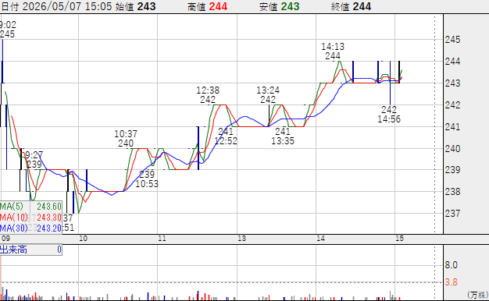Click the 9:27 annotation at 239
The image size is (489, 301).
(34, 159)
